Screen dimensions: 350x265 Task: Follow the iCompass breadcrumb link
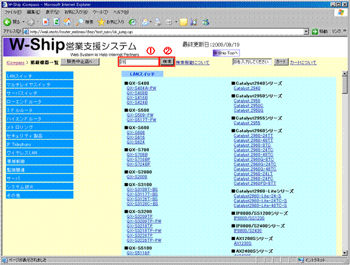coord(15,63)
